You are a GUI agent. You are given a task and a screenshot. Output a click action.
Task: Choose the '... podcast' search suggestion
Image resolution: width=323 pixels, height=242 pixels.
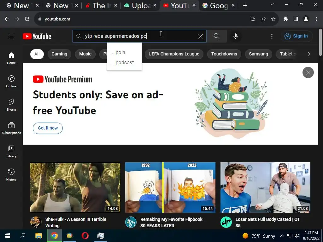124,63
